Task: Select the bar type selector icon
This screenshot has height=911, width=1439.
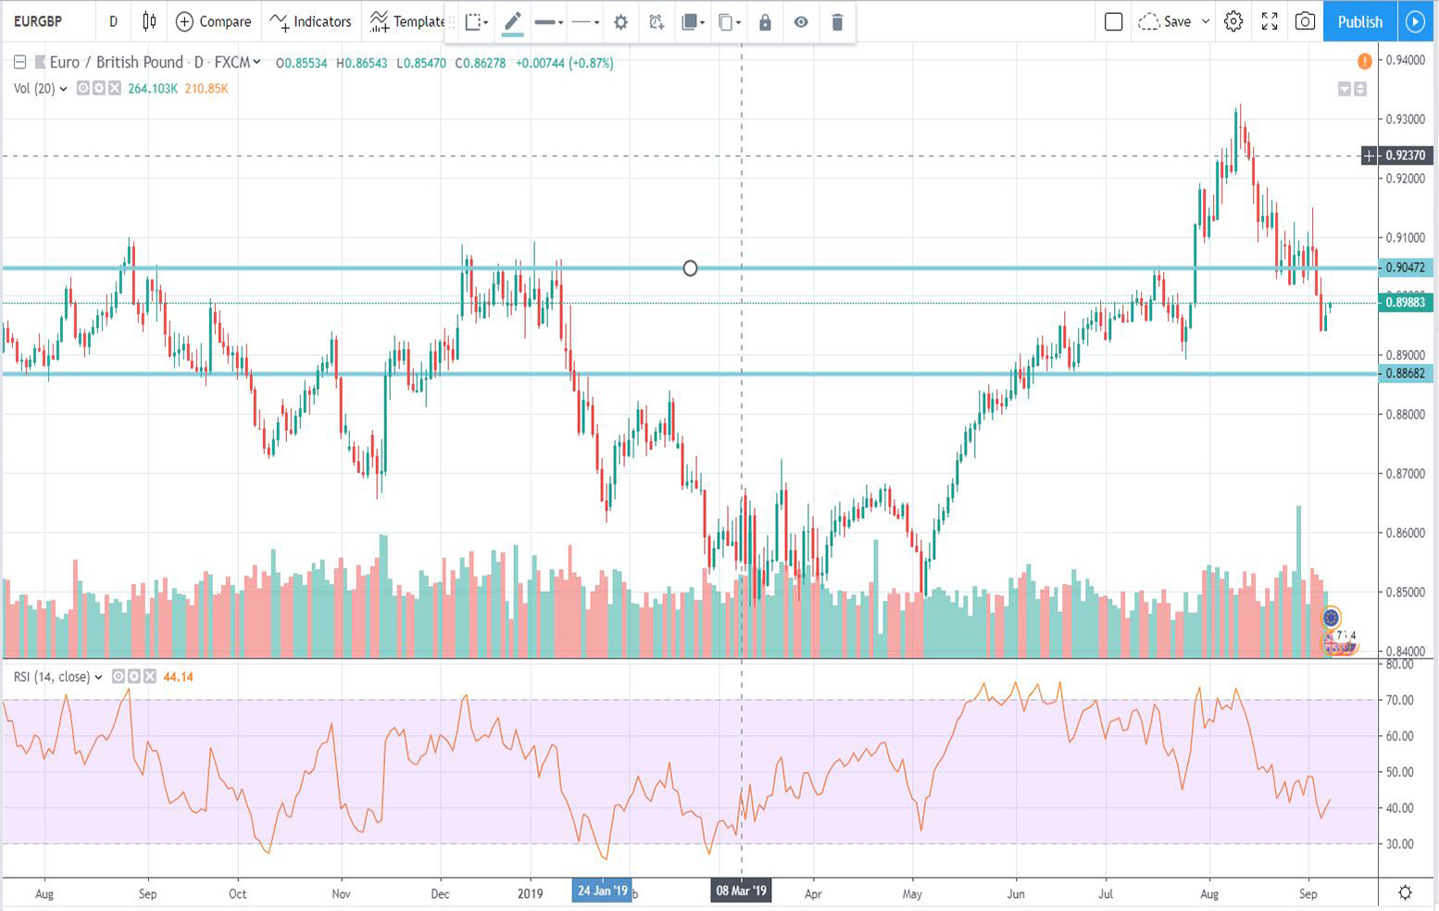Action: (x=149, y=22)
